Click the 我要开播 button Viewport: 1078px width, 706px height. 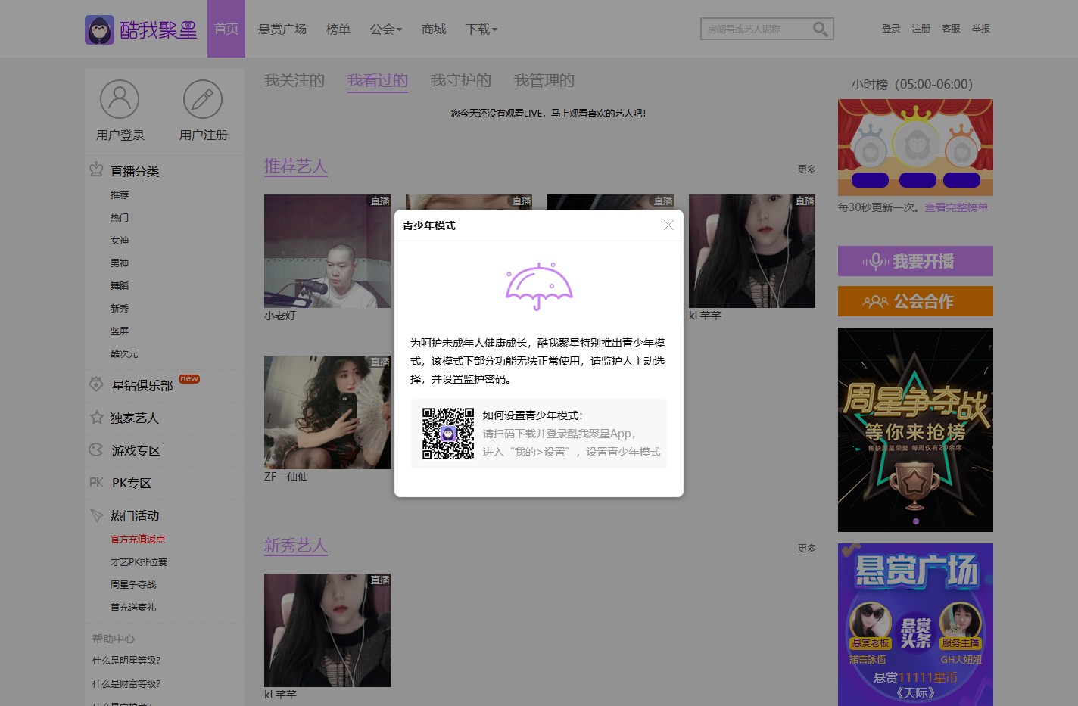click(x=915, y=261)
